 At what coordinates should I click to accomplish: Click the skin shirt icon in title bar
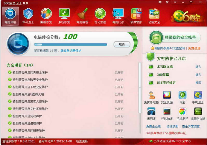[x=167, y=2]
